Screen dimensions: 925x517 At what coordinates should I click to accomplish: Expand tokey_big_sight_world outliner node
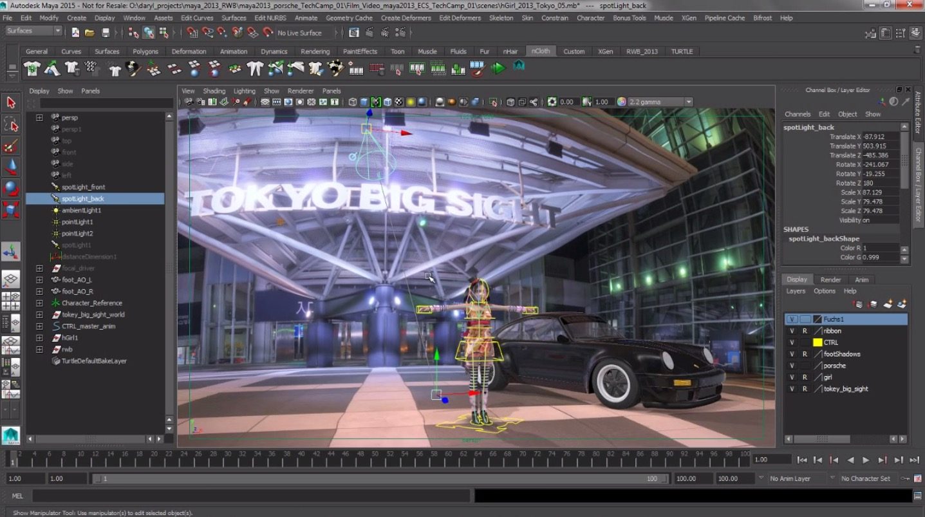coord(39,315)
